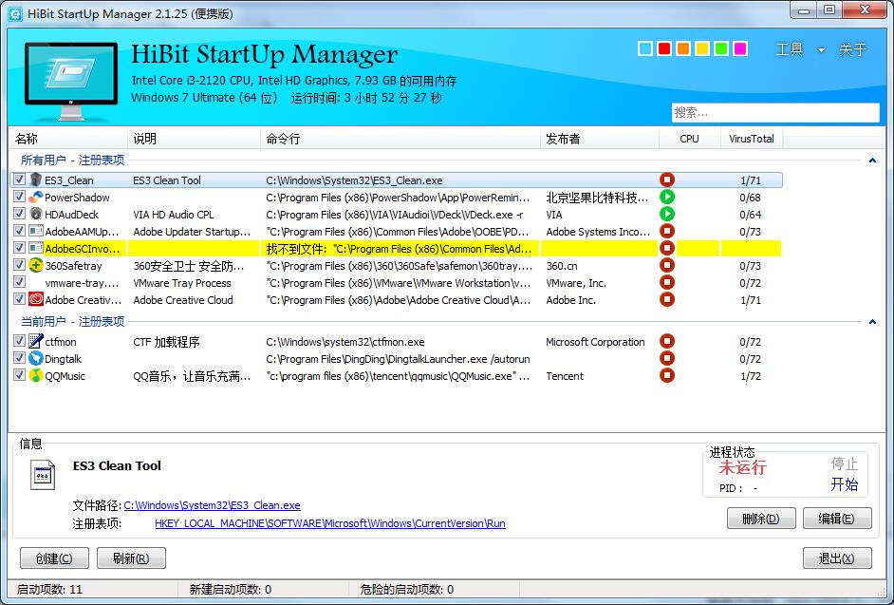
Task: Select the red color theme swatch
Action: tap(664, 48)
